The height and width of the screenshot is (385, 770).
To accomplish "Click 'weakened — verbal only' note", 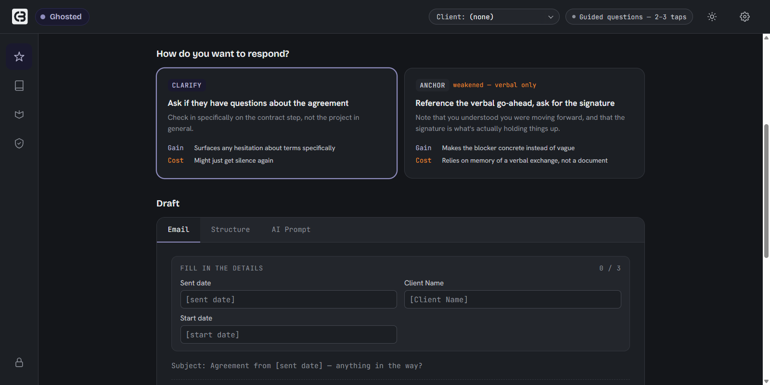I will tap(495, 85).
